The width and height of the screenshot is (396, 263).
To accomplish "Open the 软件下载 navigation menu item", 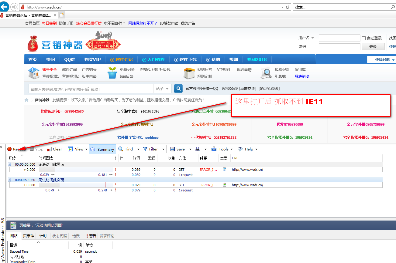I will click(x=185, y=59).
